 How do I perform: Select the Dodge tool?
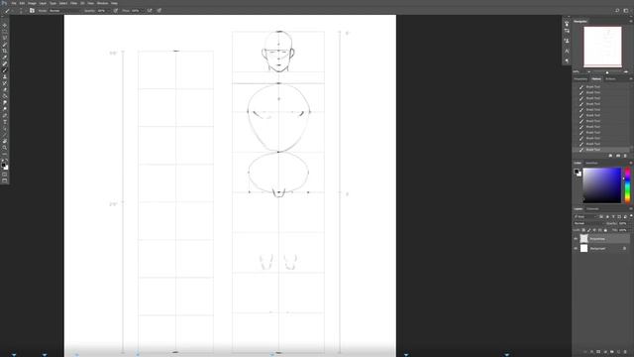[5, 109]
